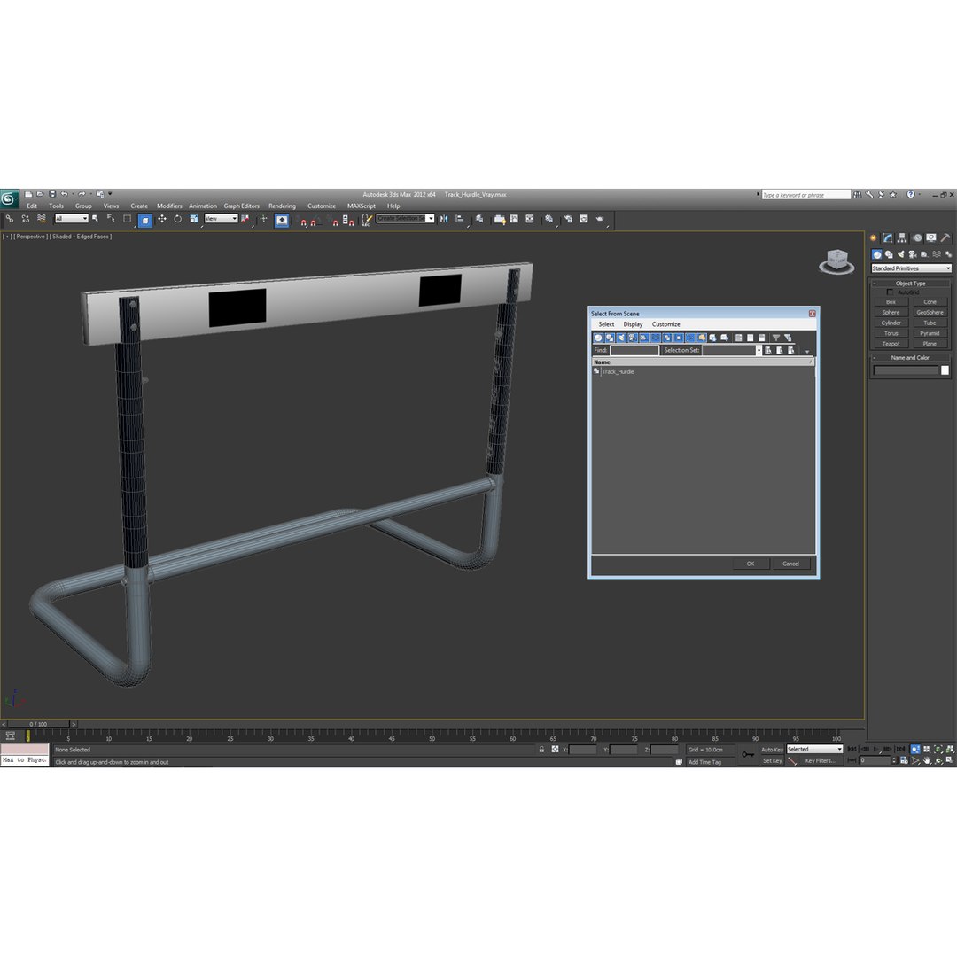This screenshot has height=957, width=957.
Task: Click the Display Lights filter icon in dialog
Action: point(620,338)
